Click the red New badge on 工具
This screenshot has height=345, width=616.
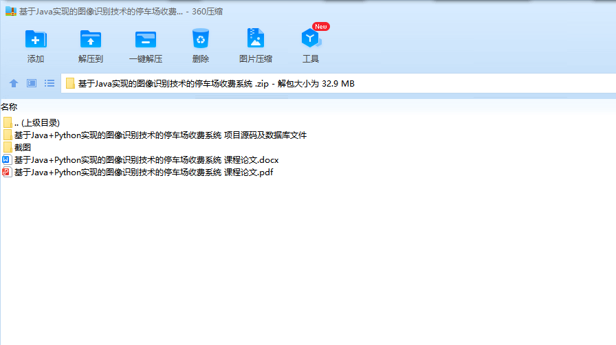[321, 26]
